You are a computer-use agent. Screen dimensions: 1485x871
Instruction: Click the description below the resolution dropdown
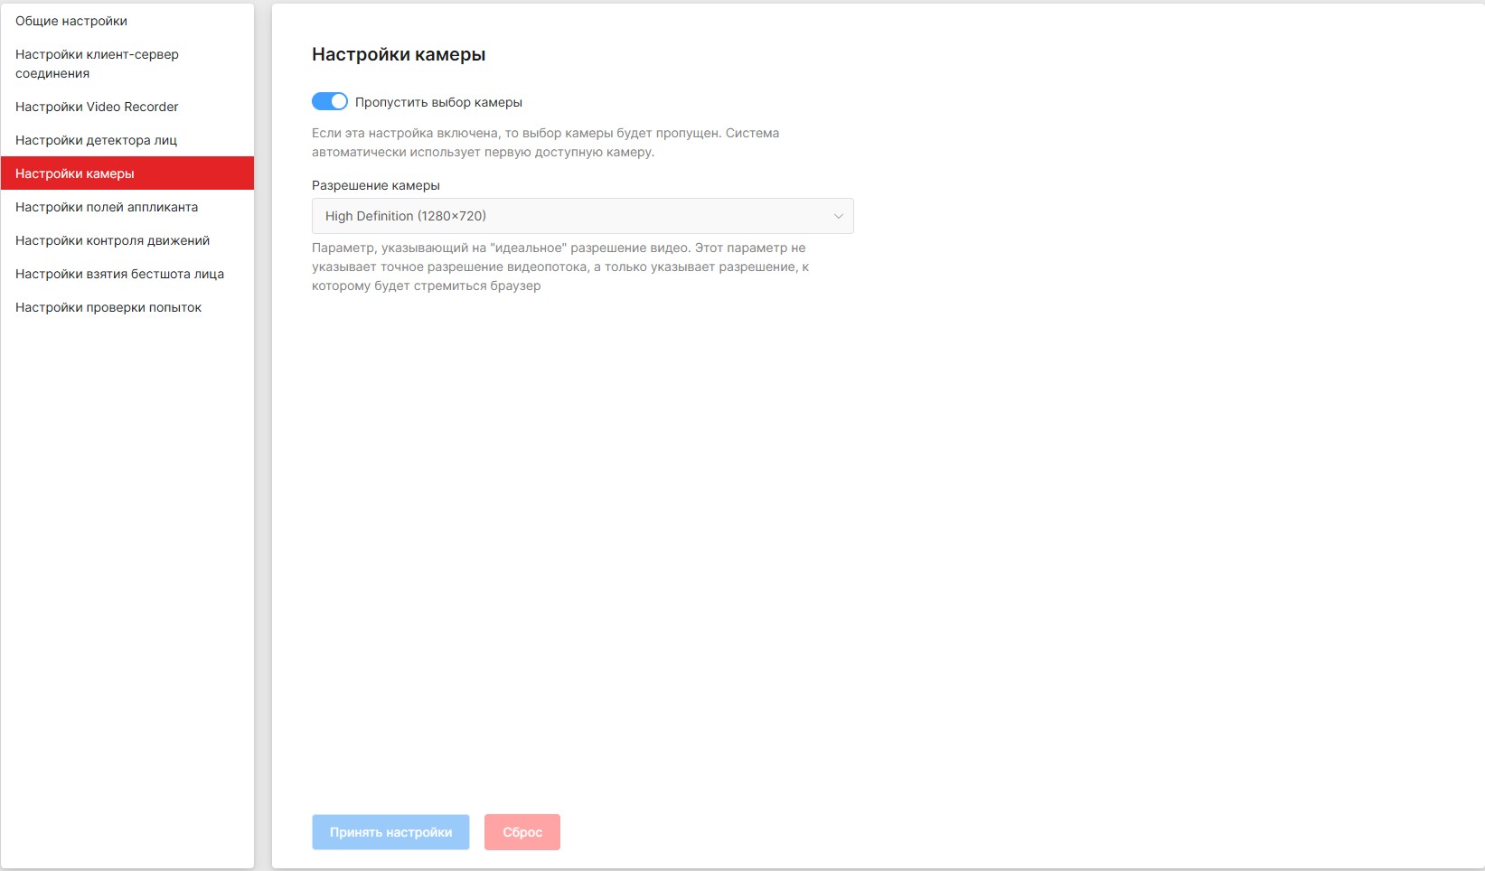559,267
